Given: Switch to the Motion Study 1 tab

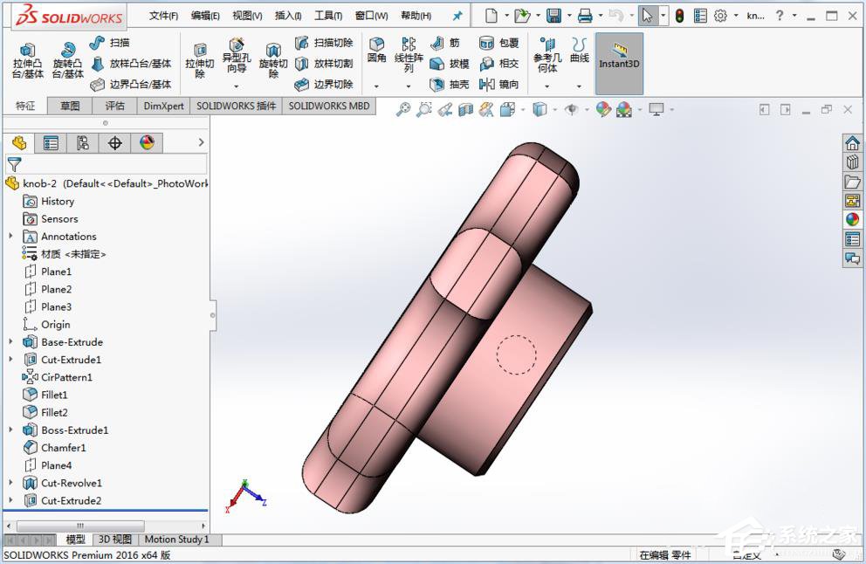Looking at the screenshot, I should (177, 539).
